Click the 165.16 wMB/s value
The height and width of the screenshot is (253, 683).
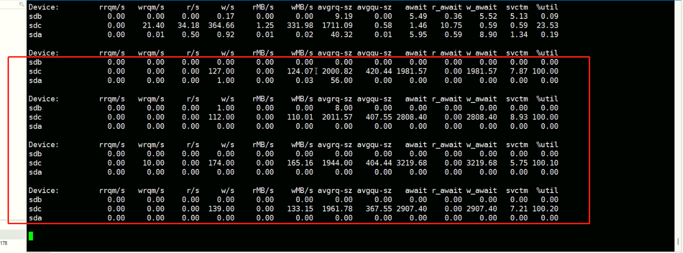(x=300, y=163)
